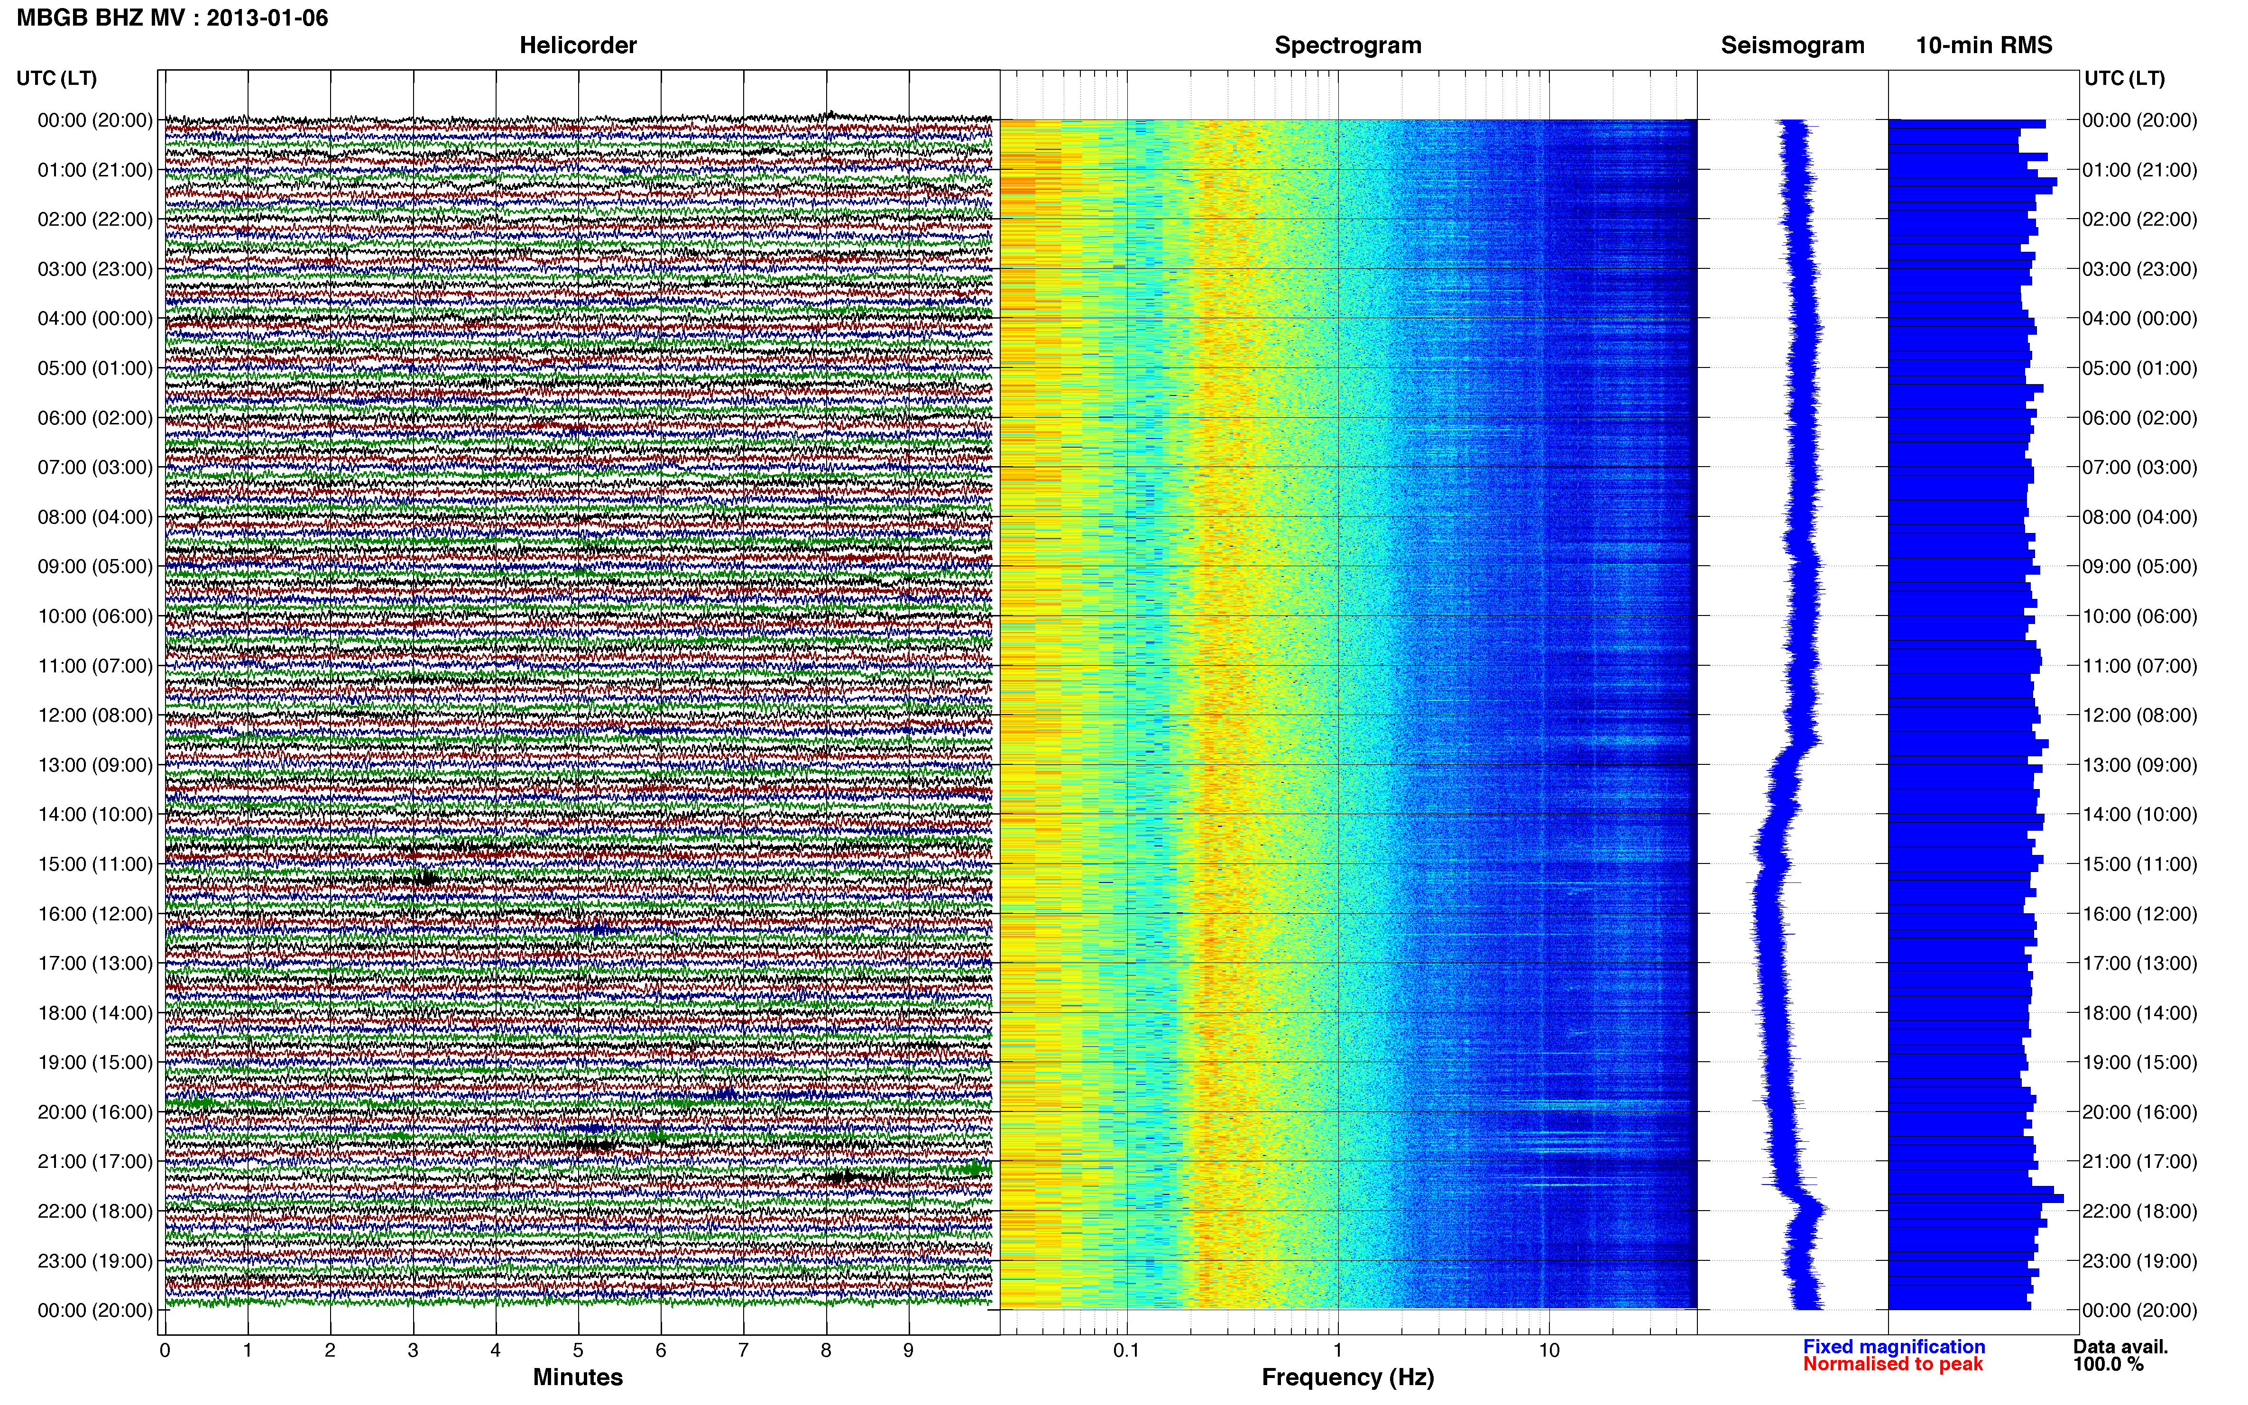This screenshot has width=2248, height=1405.
Task: Click left time label '06:00 (02:00)'
Action: (x=95, y=418)
